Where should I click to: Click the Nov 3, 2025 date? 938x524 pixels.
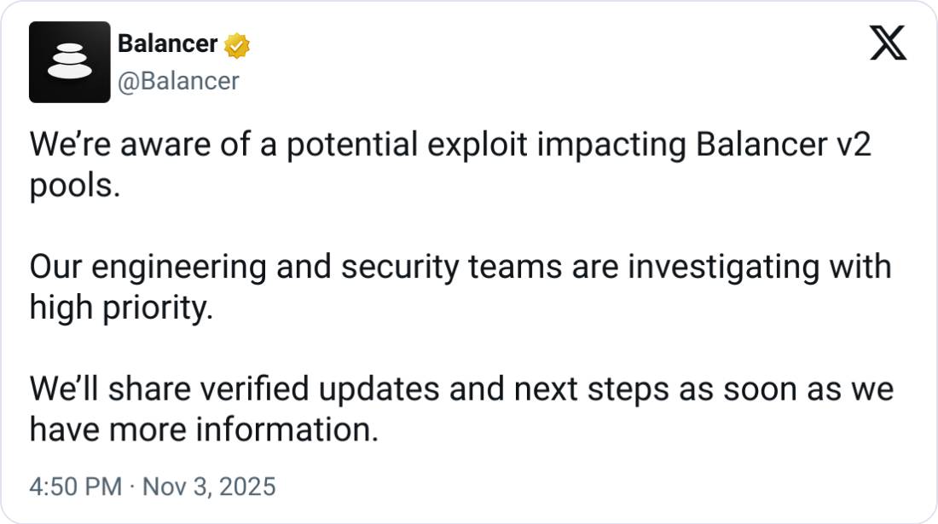point(209,487)
